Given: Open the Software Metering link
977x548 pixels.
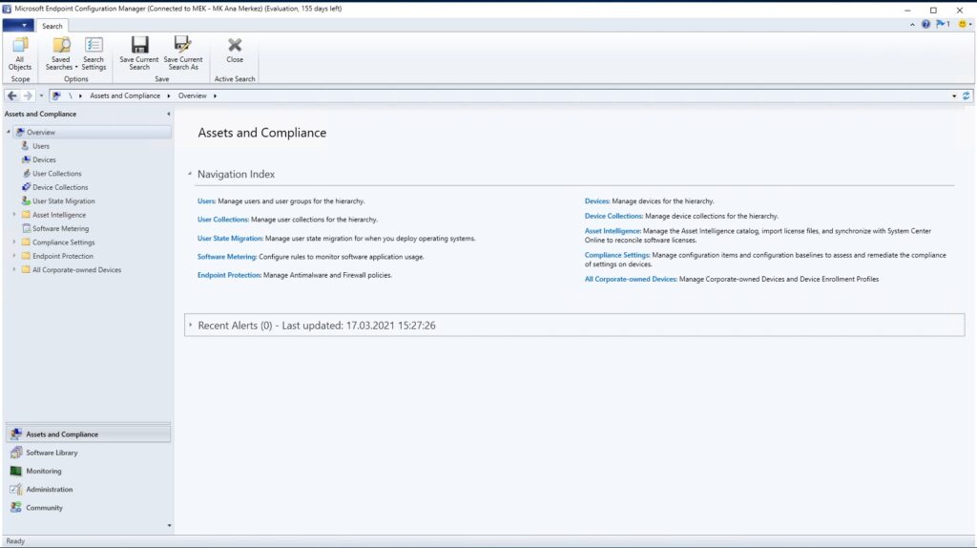Looking at the screenshot, I should pos(226,257).
